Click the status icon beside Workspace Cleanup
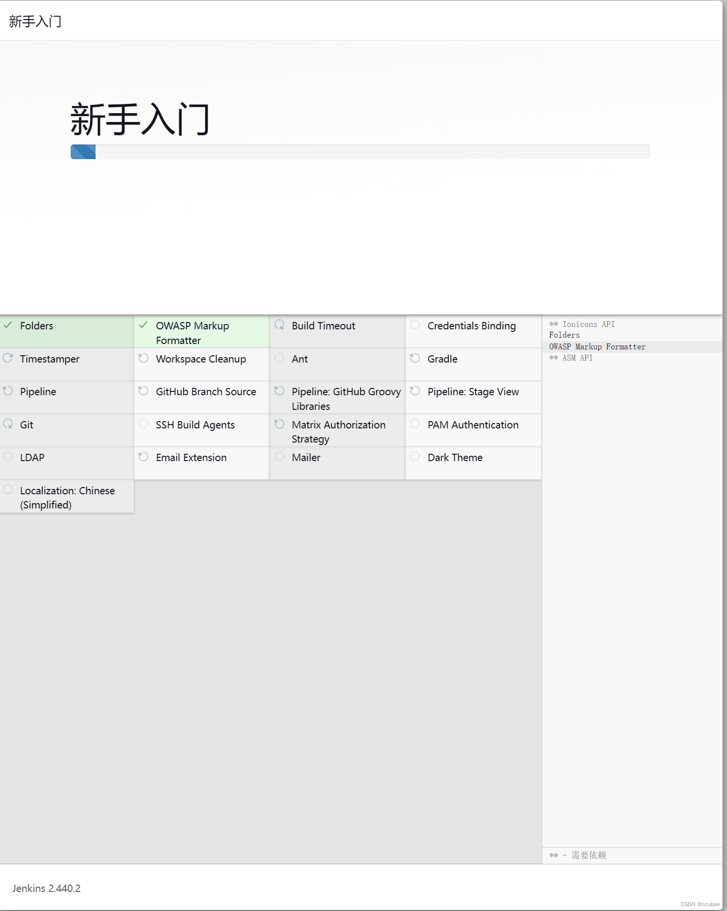This screenshot has width=727, height=911. [143, 358]
